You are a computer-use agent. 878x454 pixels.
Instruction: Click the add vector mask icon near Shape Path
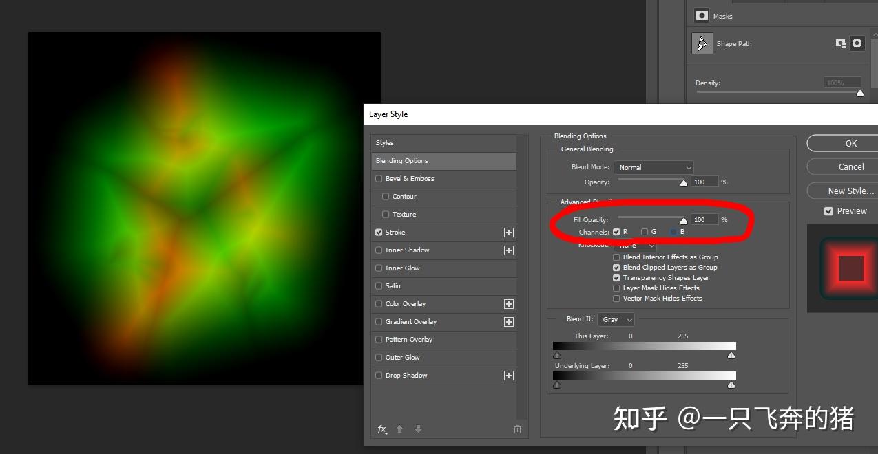[857, 43]
